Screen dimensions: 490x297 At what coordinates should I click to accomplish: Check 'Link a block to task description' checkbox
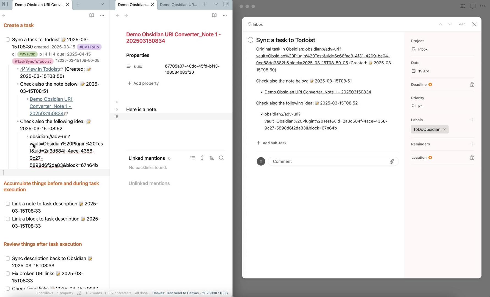tap(8, 219)
